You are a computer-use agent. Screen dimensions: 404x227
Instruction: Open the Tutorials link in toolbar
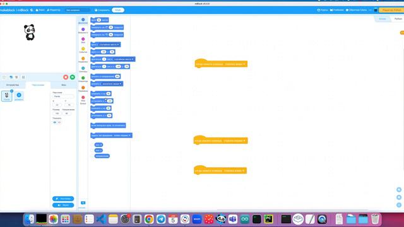(336, 10)
